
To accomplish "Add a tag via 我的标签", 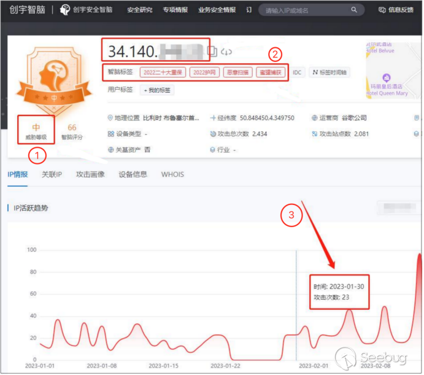I will click(158, 90).
